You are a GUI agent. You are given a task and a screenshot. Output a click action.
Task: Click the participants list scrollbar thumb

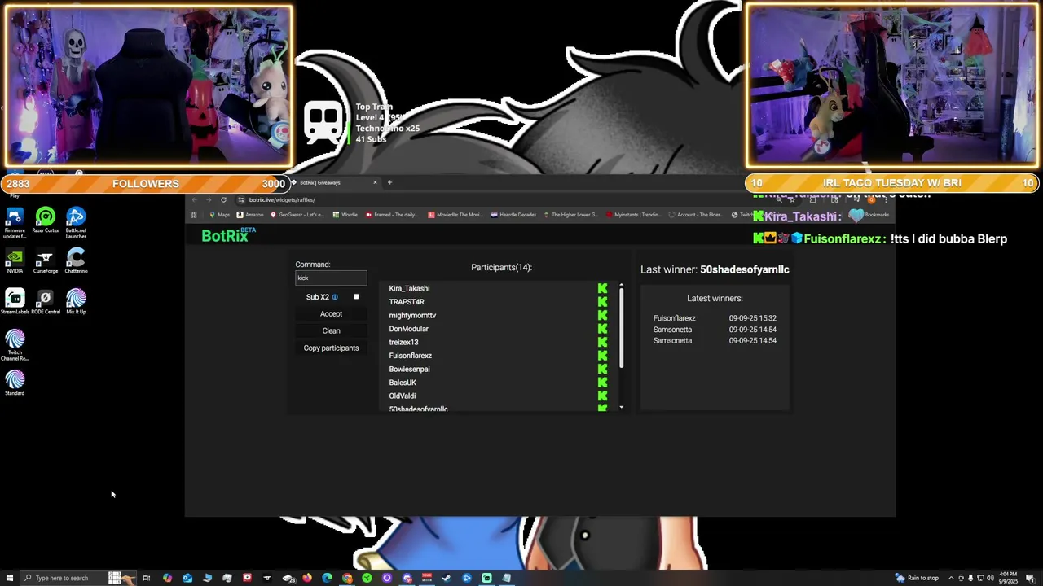tap(621, 326)
